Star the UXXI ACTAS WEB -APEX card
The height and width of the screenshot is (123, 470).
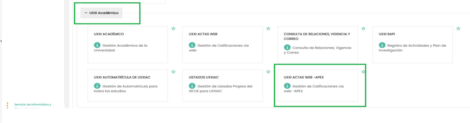pos(363,72)
